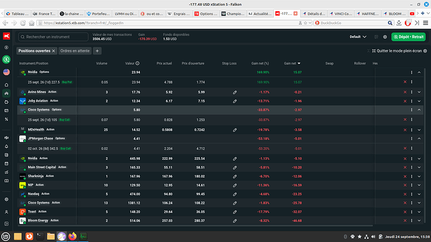Close the Avino Mines position with red X

[x=405, y=92]
